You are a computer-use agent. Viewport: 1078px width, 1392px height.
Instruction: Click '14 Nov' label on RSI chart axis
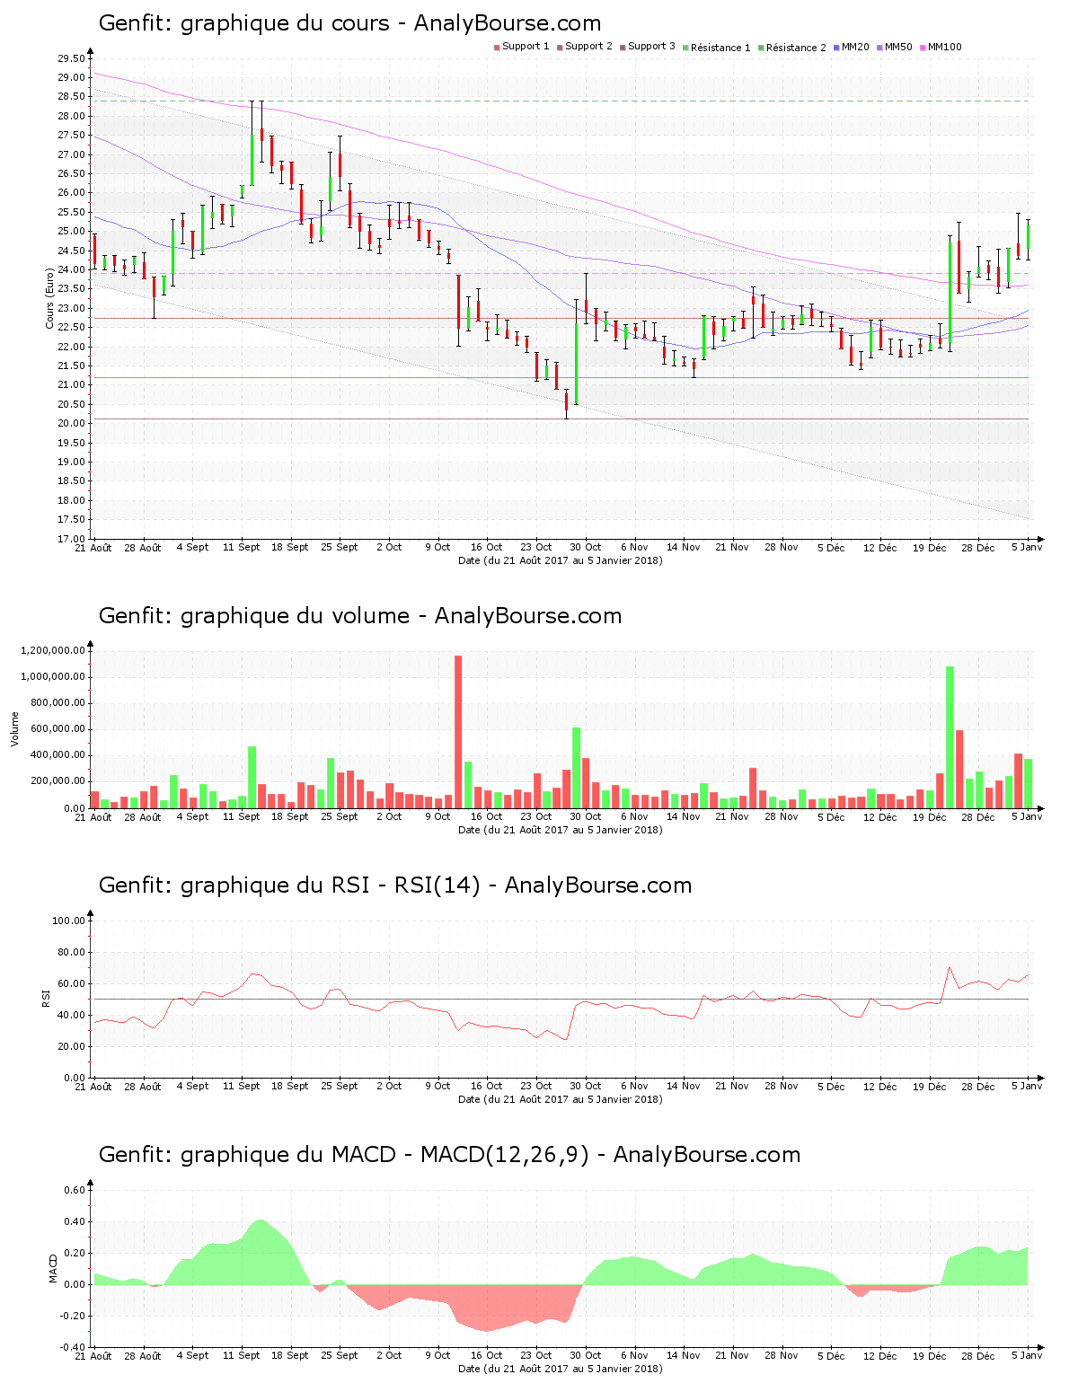[684, 1086]
